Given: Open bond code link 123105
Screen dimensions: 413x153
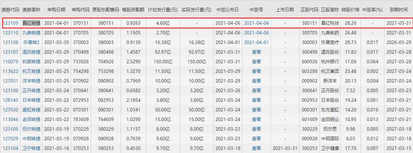Looking at the screenshot, I should [11, 129].
